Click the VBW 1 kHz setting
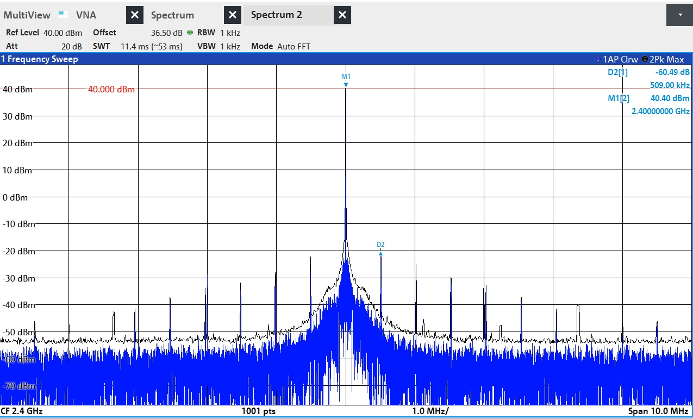 click(x=218, y=46)
